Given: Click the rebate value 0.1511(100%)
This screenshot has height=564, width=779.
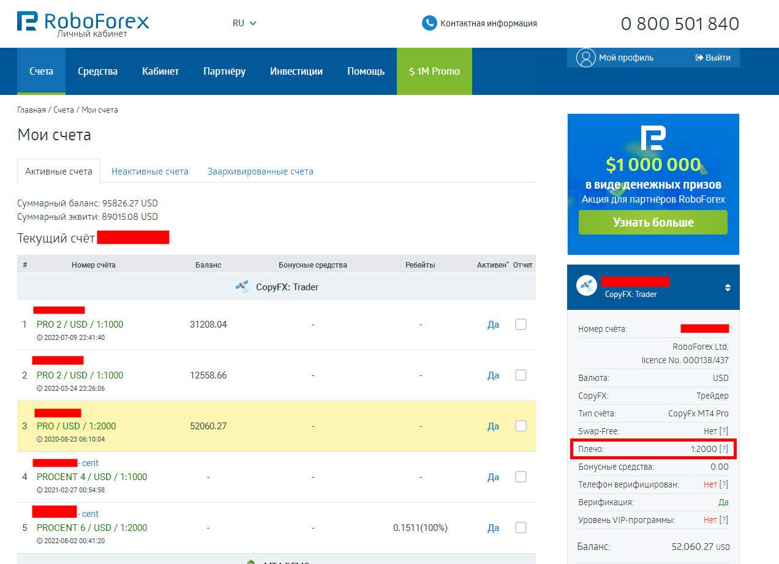Looking at the screenshot, I should tap(420, 528).
